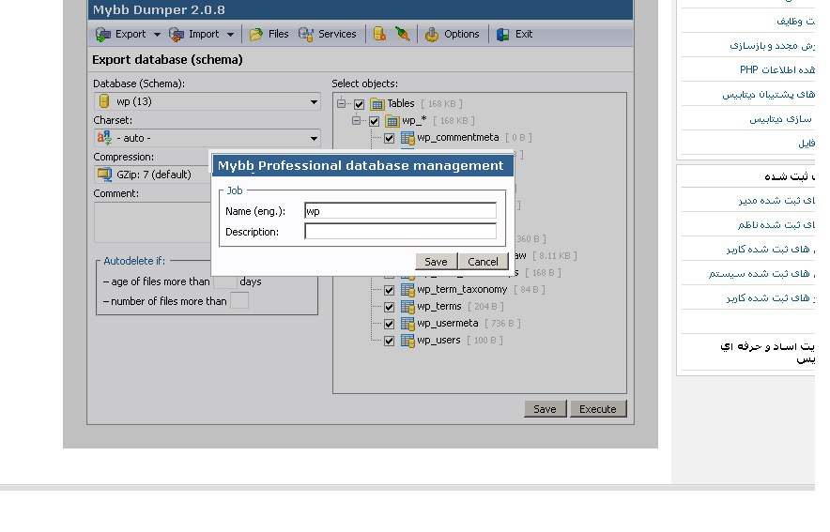This screenshot has width=830, height=532.
Task: Open the Import menu
Action: 202,34
